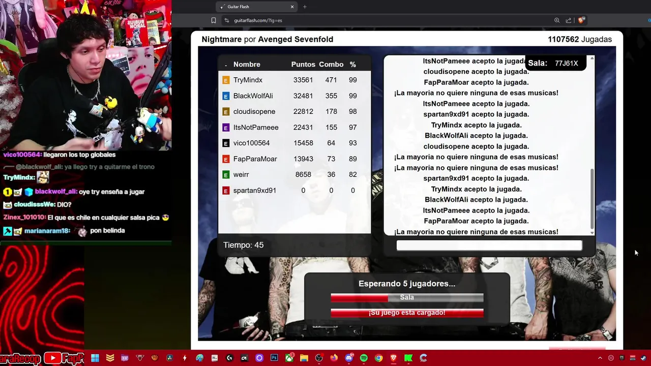Select player vico100564 in the scoreboard
Image resolution: width=651 pixels, height=366 pixels.
pyautogui.click(x=251, y=143)
